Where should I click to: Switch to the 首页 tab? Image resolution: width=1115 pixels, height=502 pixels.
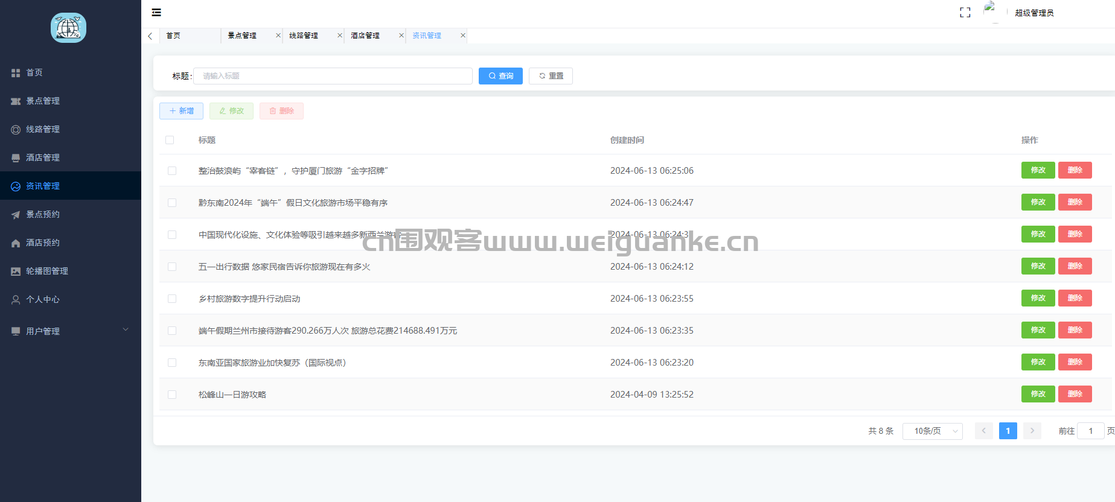(x=173, y=36)
